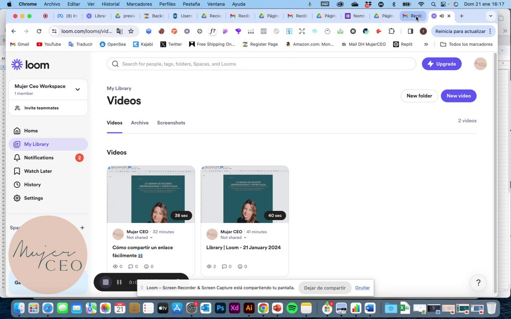The image size is (511, 319).
Task: Open Reinicia para actualizar Chrome menu
Action: pos(463,31)
